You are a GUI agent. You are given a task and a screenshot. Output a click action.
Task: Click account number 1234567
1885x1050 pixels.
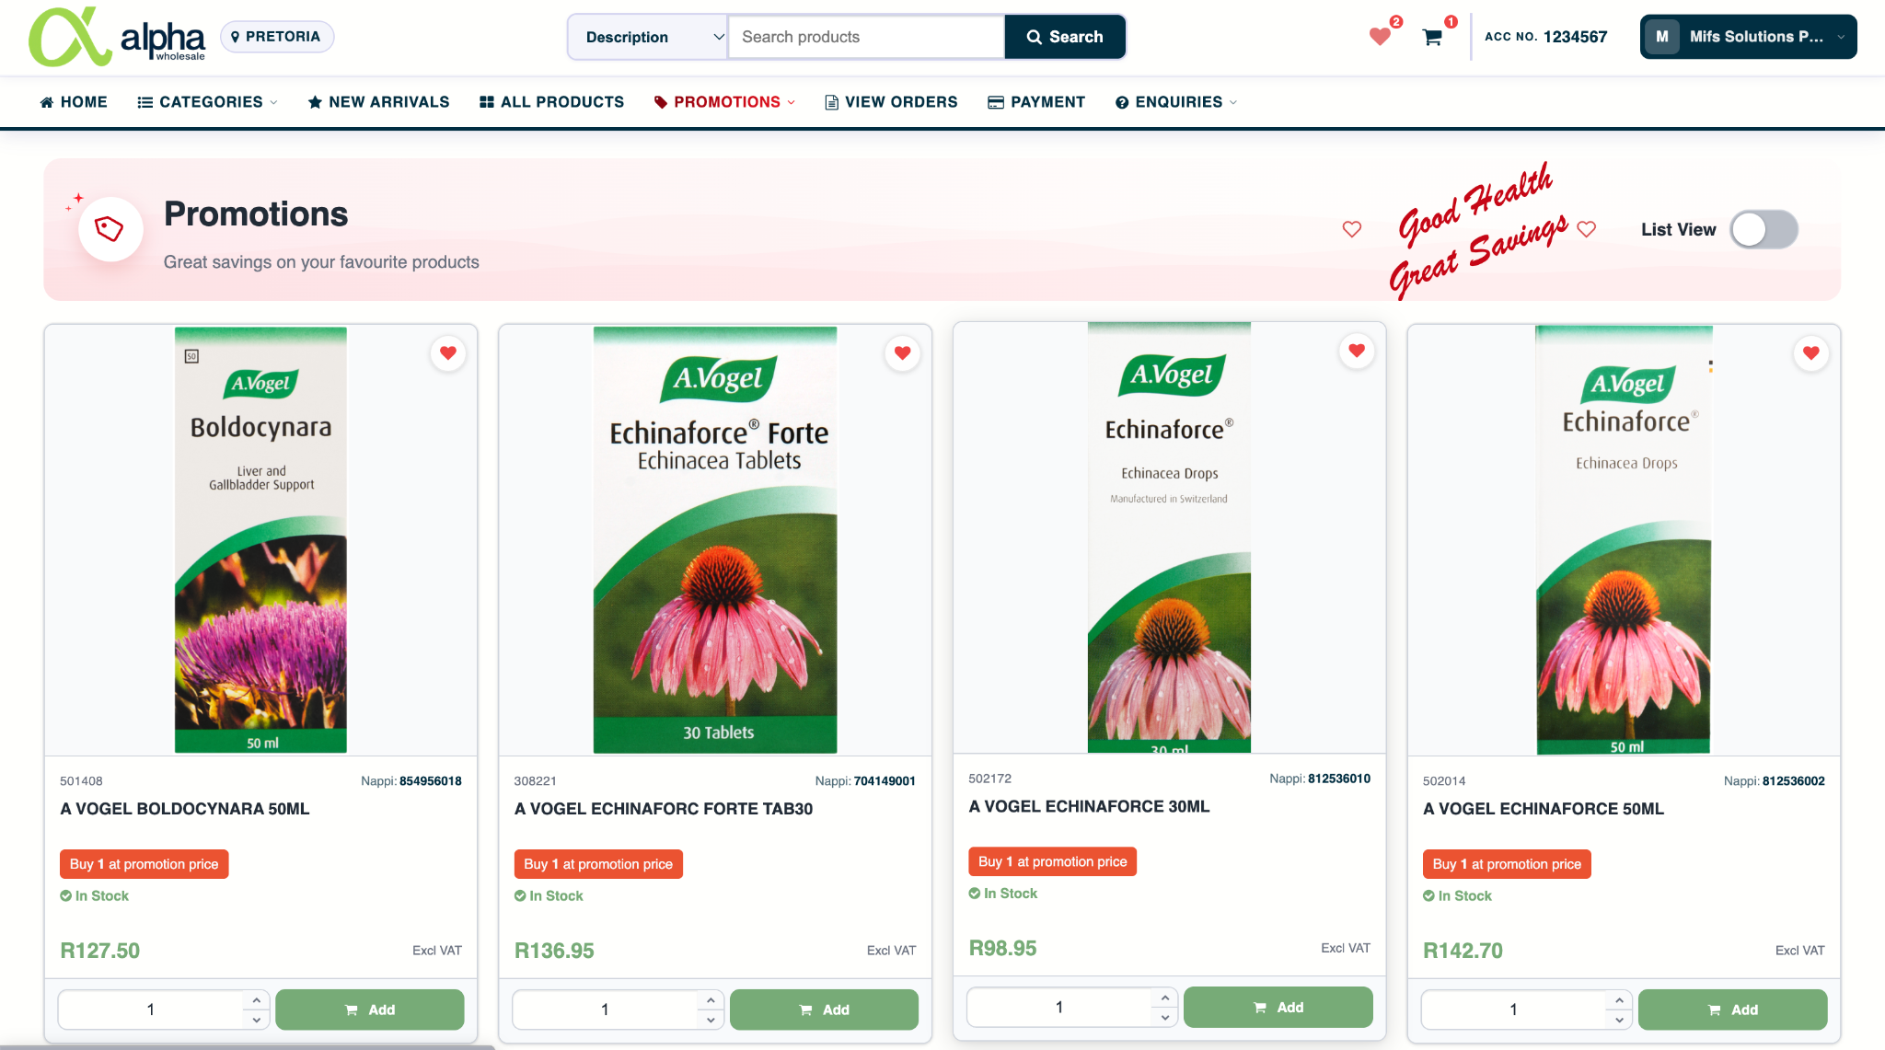click(x=1575, y=37)
